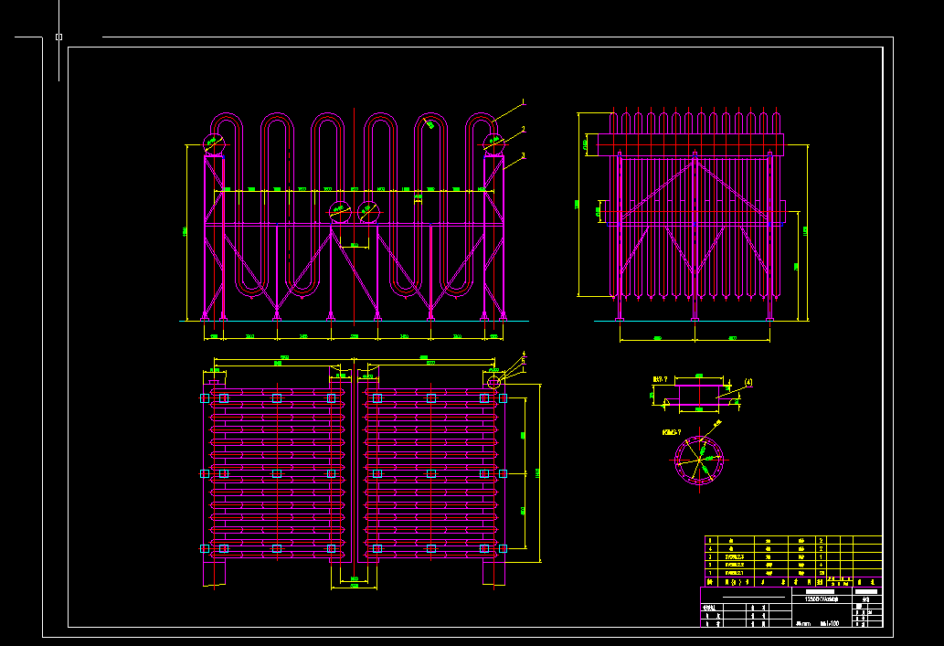Select the top-left header pipe circle in elevation

point(213,143)
